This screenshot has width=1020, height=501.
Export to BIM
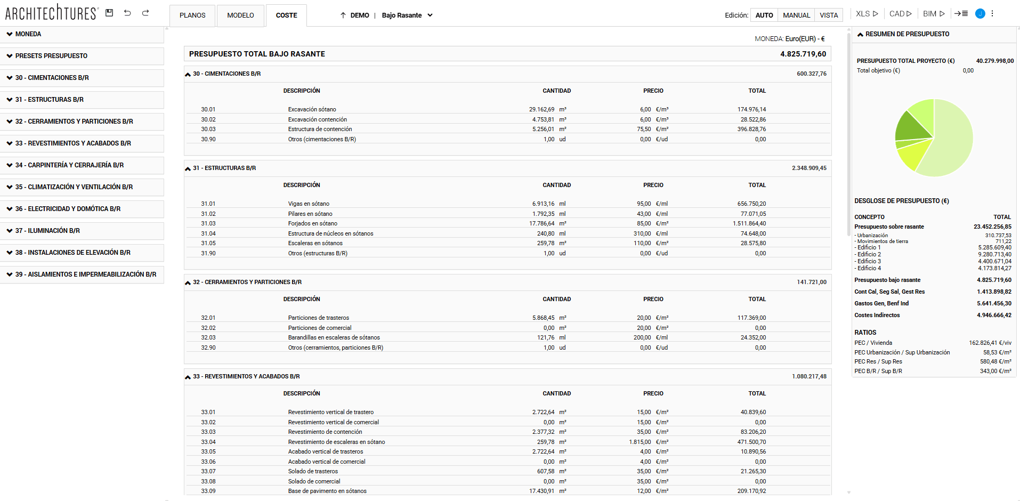pyautogui.click(x=934, y=14)
